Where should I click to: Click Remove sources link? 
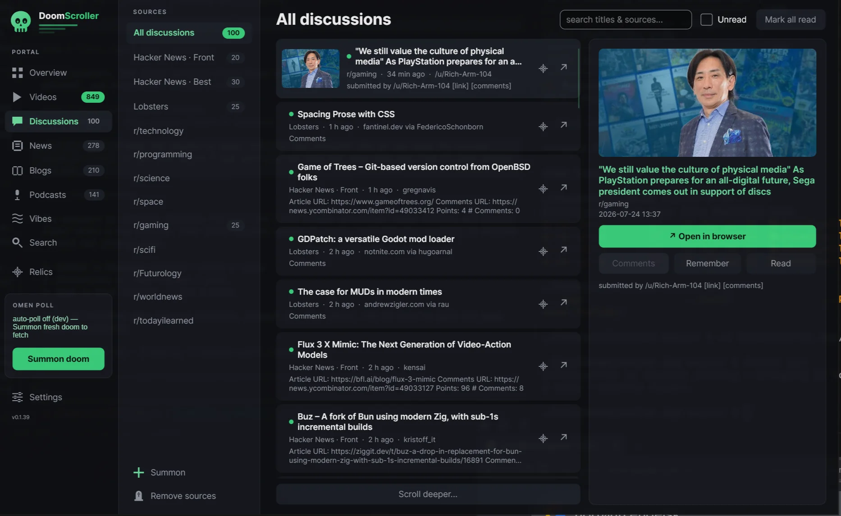(183, 496)
